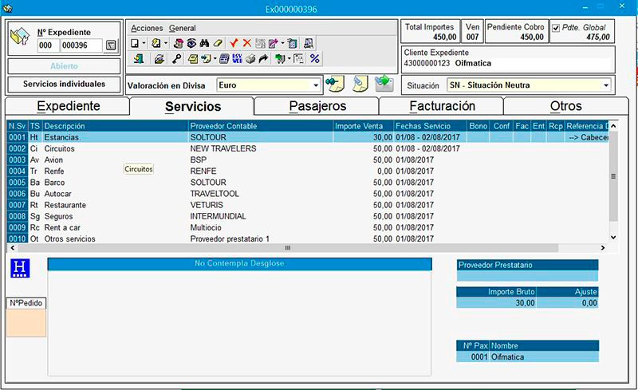The width and height of the screenshot is (638, 390).
Task: Click the Servicios individuales button
Action: coord(64,84)
